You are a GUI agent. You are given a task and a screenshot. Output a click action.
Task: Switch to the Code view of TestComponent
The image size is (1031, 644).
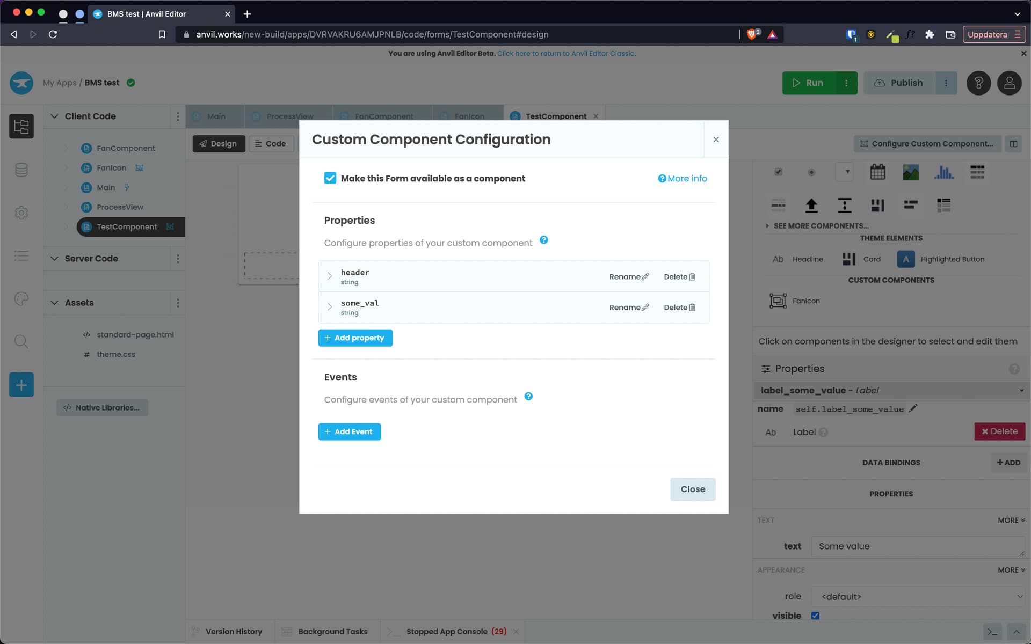[x=271, y=143]
